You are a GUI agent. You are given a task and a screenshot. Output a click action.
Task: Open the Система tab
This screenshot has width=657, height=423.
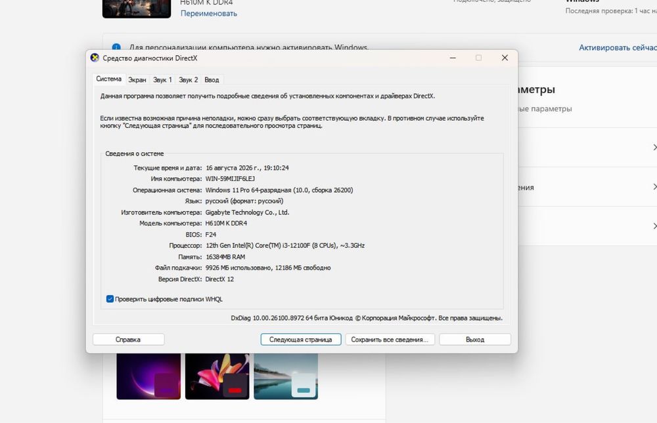click(108, 79)
